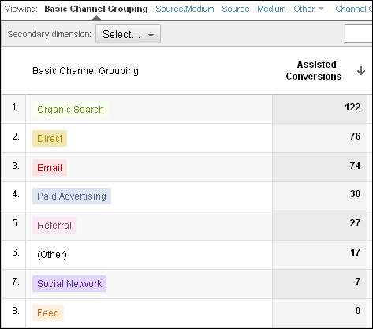
Task: Click the 7 value for Social Network
Action: coord(358,282)
